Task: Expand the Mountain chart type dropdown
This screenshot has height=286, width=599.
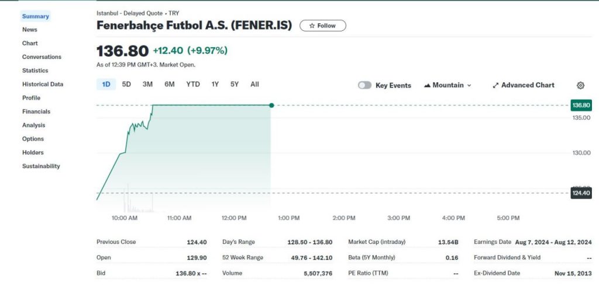Action: point(447,85)
